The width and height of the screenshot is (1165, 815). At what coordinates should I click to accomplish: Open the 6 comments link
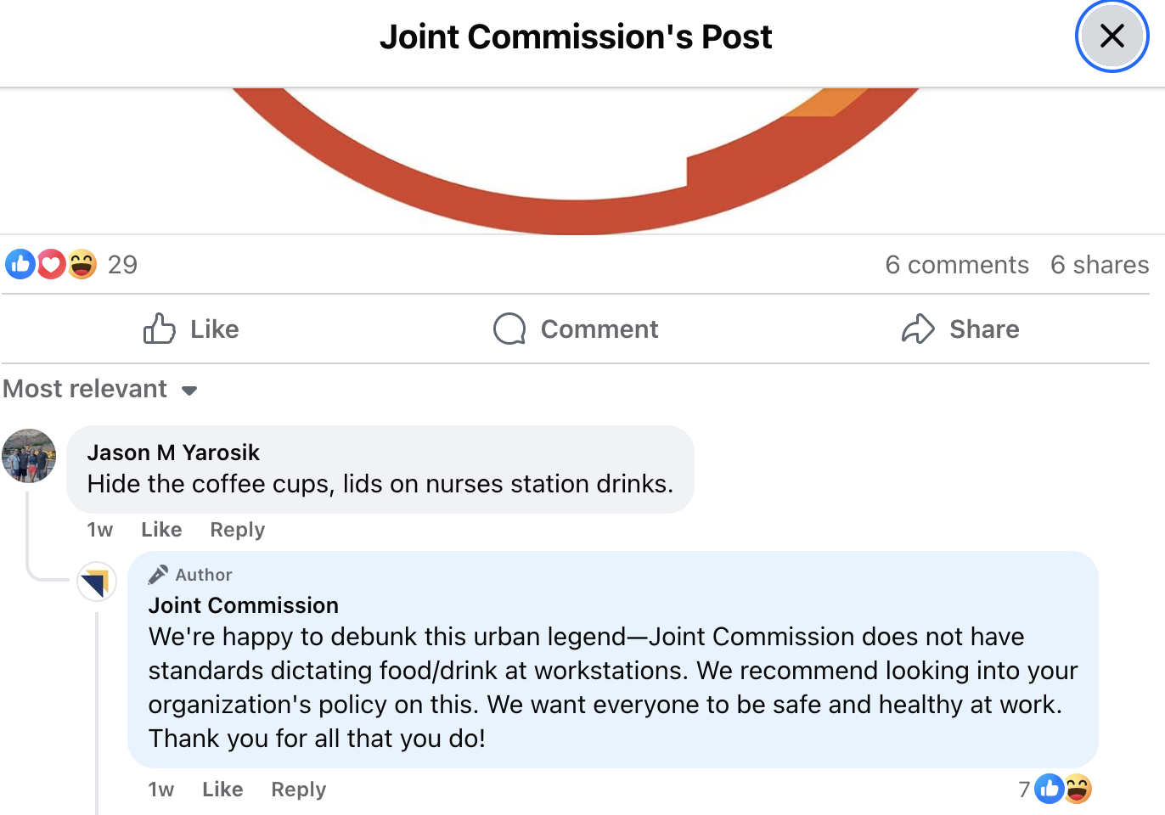click(956, 265)
